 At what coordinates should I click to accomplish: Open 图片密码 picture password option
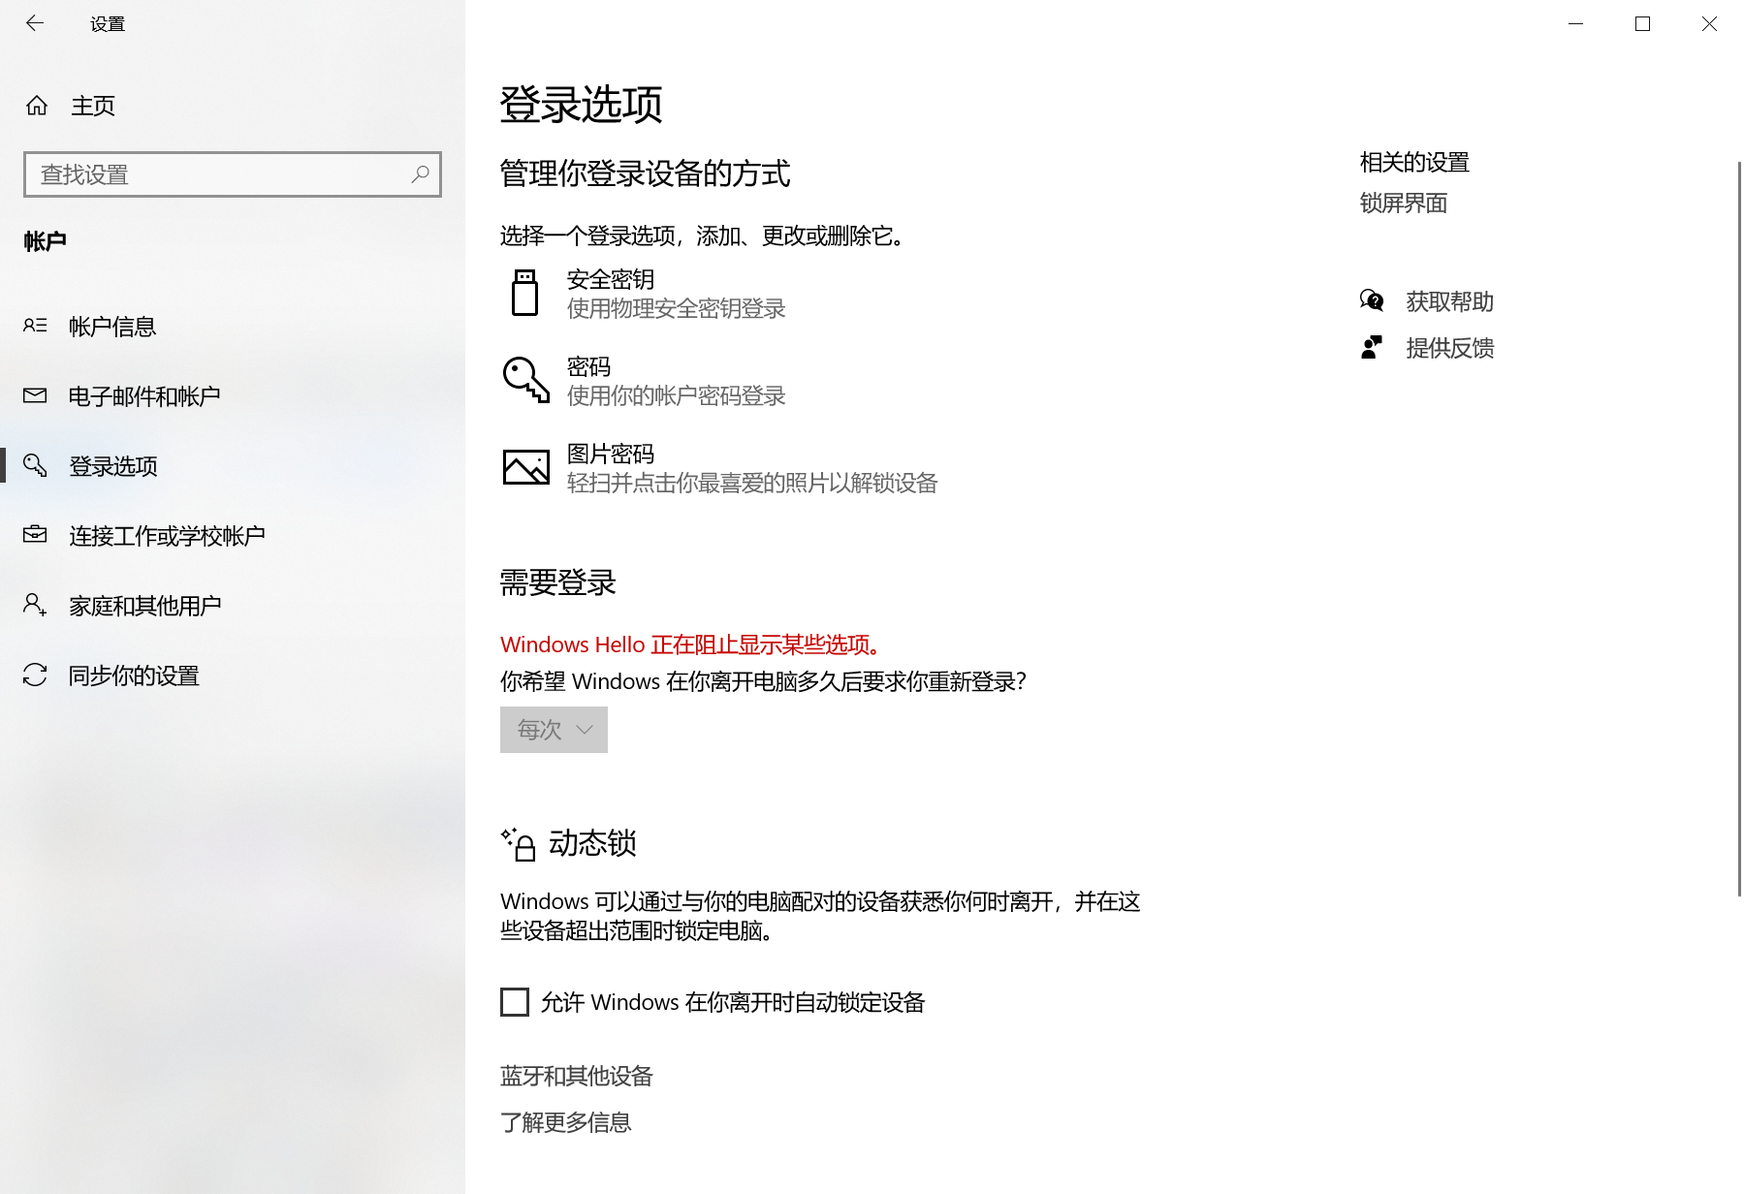pyautogui.click(x=524, y=467)
